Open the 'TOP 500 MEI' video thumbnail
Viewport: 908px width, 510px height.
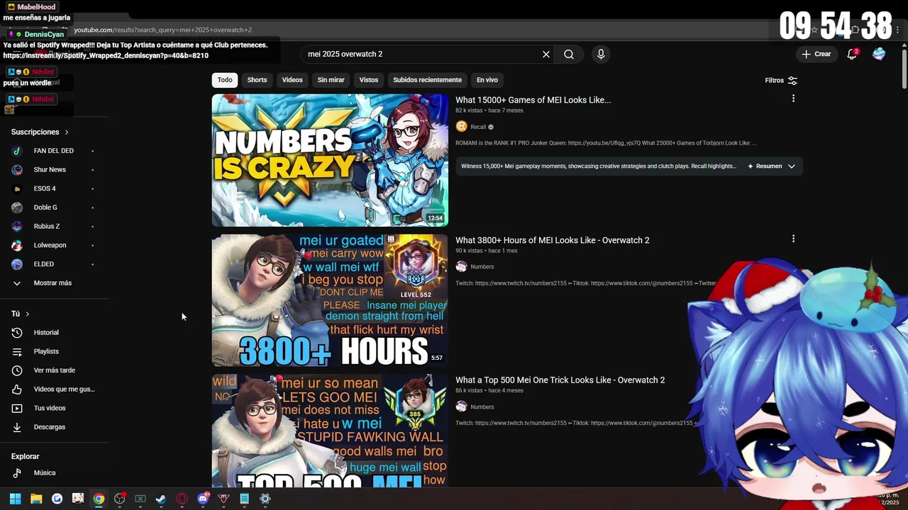[330, 430]
